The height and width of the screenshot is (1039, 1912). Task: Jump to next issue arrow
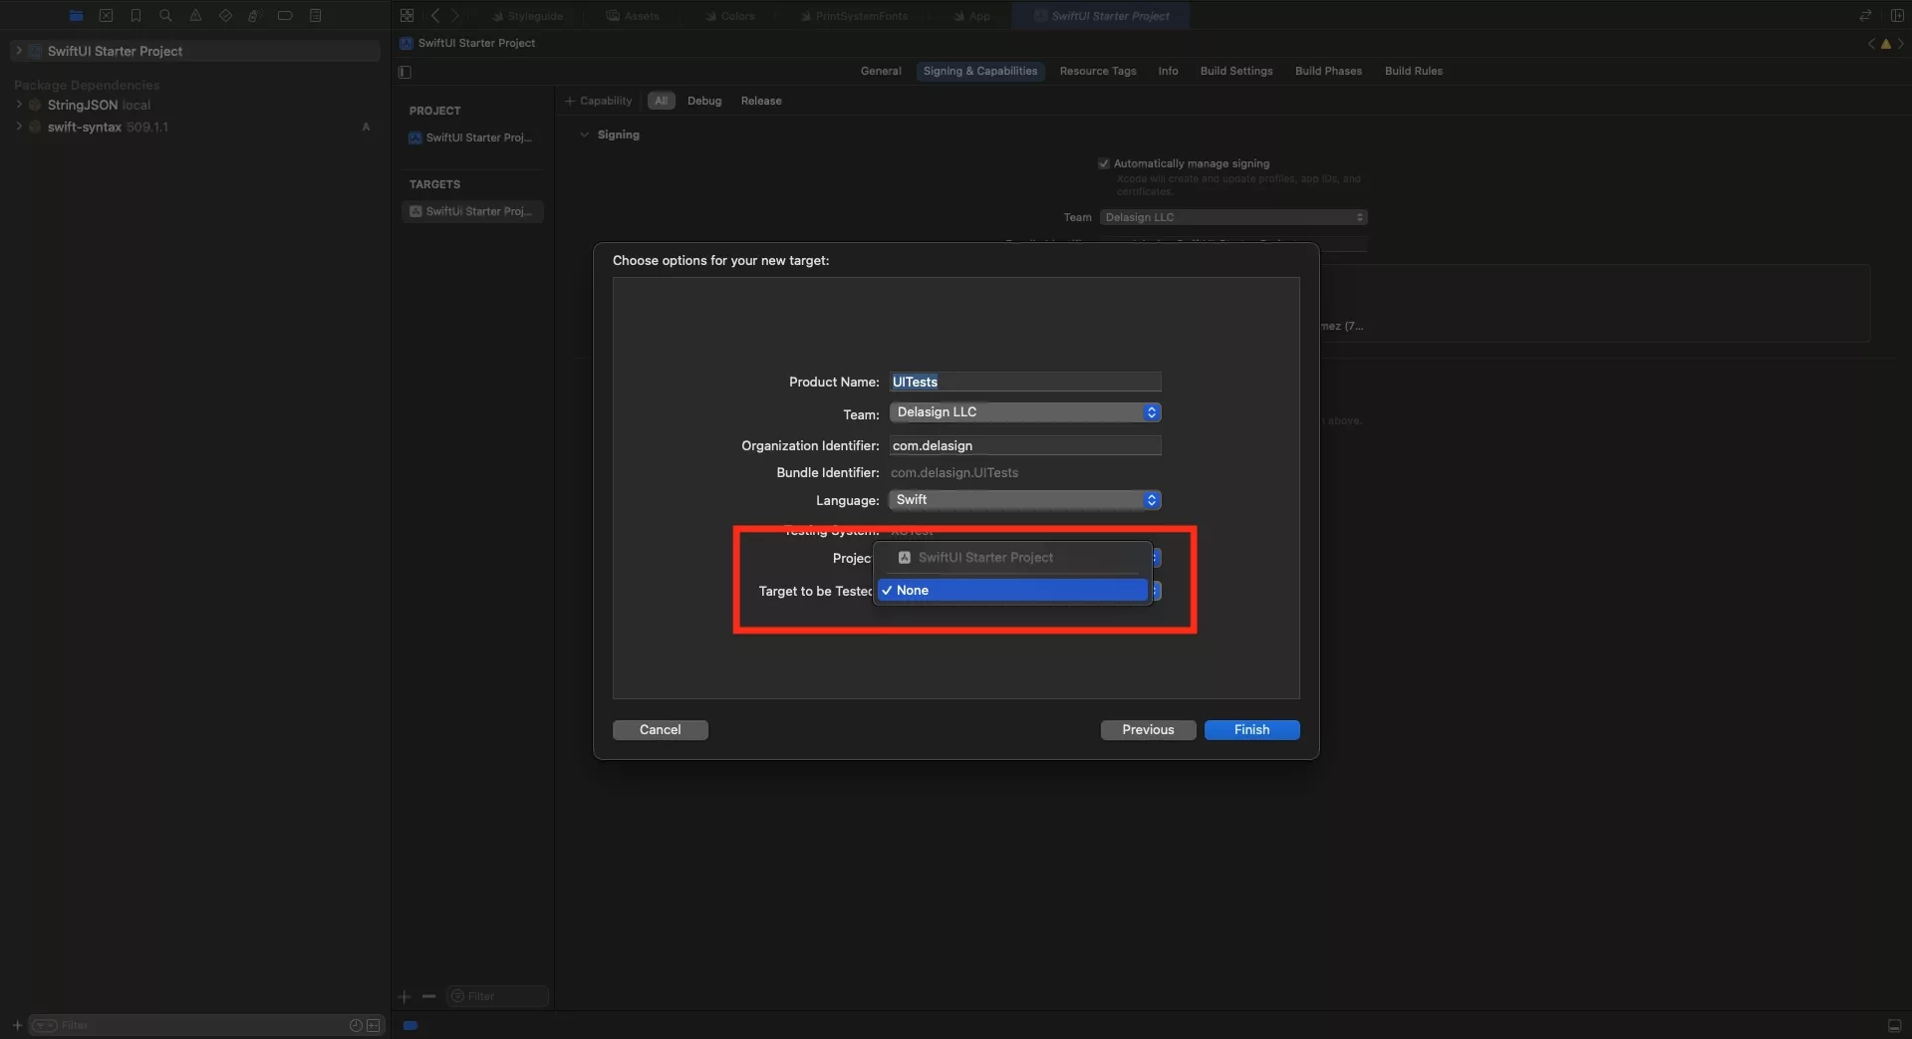(x=1900, y=44)
